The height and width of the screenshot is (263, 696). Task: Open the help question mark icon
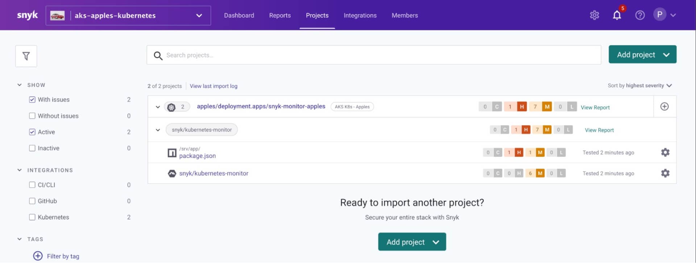click(x=640, y=15)
